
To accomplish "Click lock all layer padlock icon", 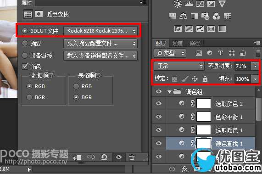I will (205, 79).
